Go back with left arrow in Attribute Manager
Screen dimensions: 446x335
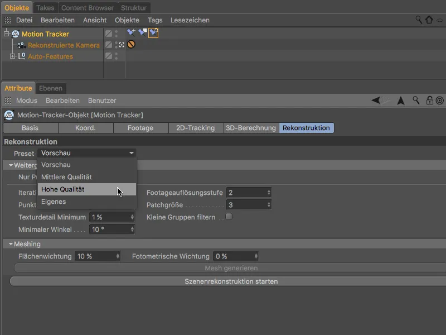376,100
